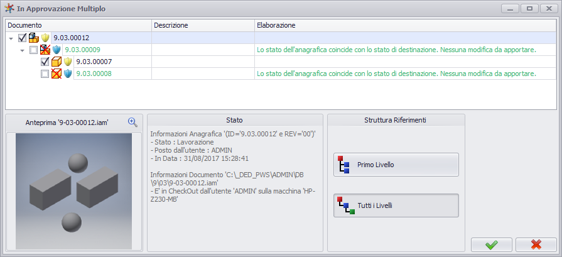This screenshot has height=257, width=562.
Task: Click the Informazioni Anagrafica line
Action: (233, 134)
